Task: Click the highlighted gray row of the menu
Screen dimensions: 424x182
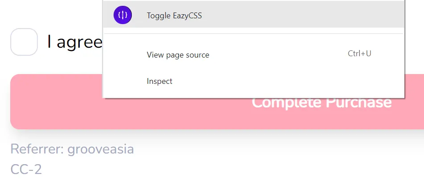Action: [x=254, y=15]
